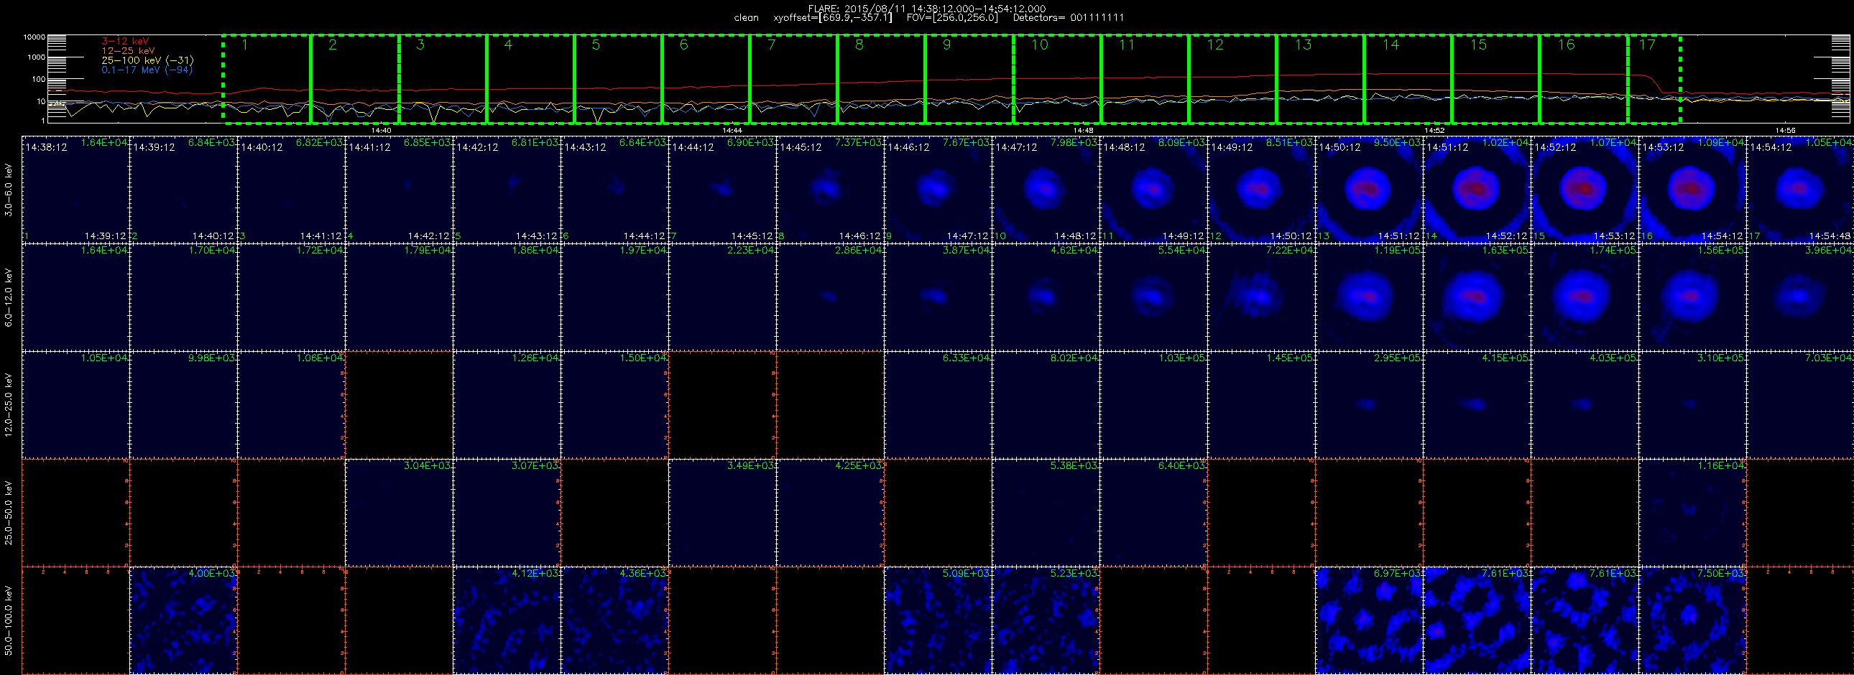Select interval marker 5 in the light curve

click(596, 45)
